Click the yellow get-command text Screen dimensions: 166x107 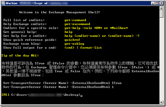[75, 20]
